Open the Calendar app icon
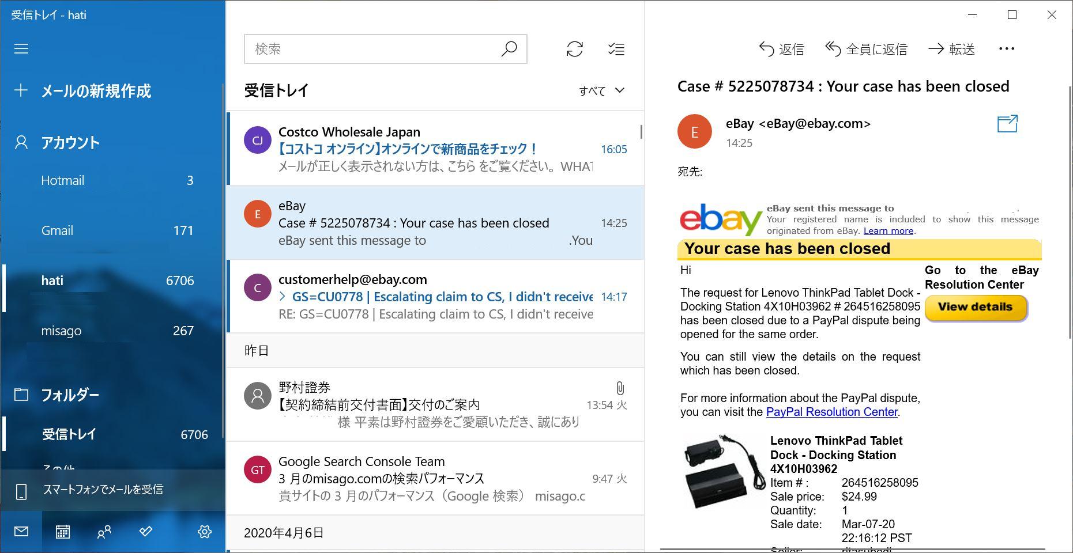This screenshot has width=1073, height=553. (63, 532)
